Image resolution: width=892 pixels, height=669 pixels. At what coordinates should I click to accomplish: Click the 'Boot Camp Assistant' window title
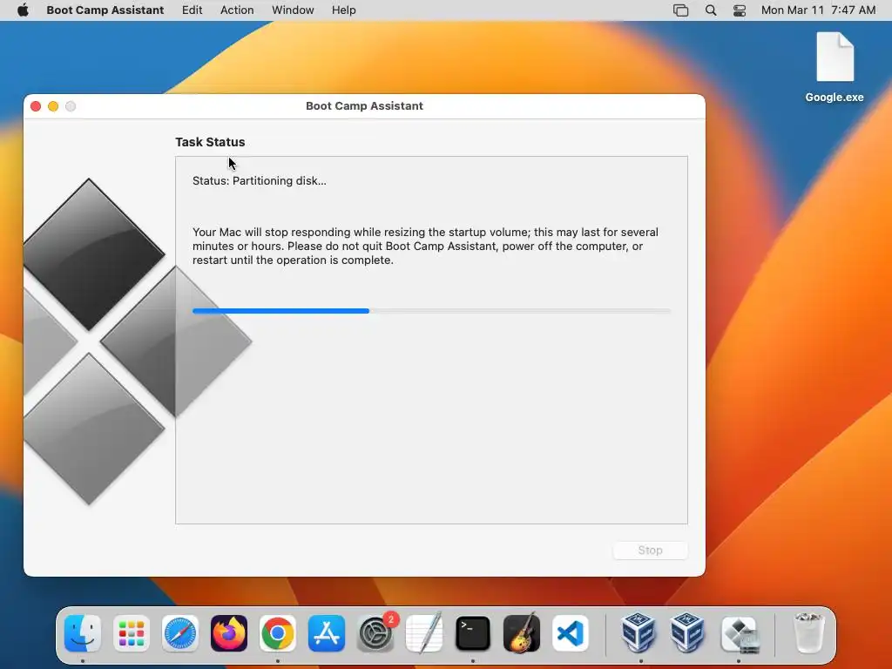click(x=364, y=106)
